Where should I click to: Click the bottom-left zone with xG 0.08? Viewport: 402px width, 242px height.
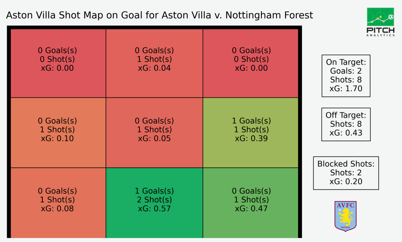tap(58, 203)
